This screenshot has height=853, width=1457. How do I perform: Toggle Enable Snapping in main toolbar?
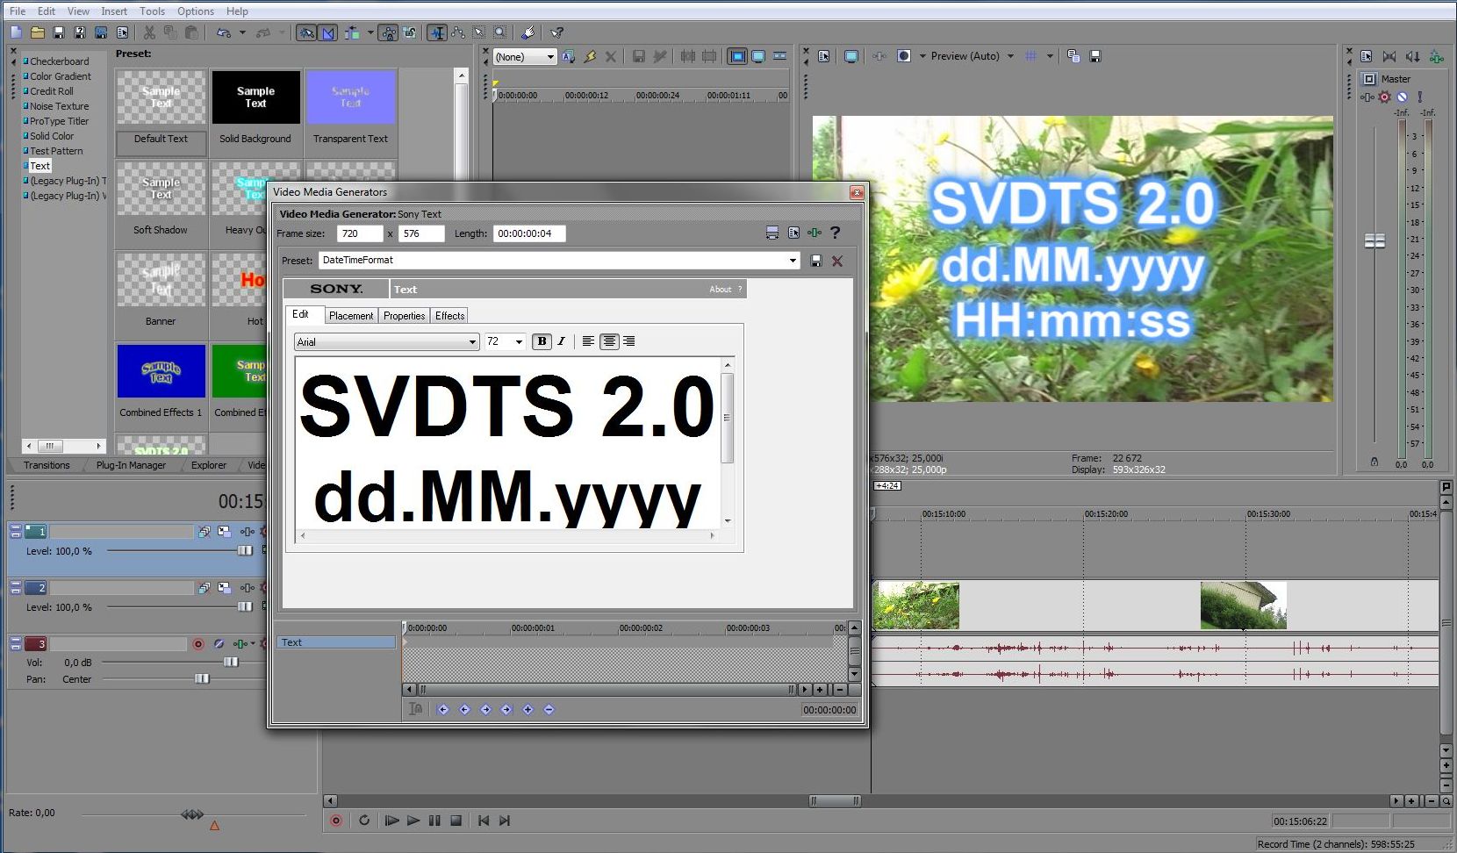pos(306,32)
